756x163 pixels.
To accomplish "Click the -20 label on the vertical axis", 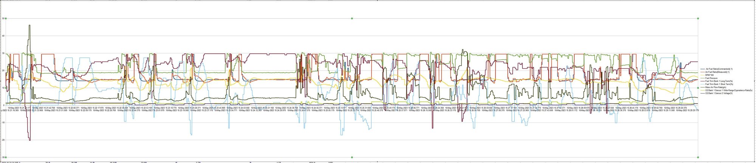I will 3,140.
